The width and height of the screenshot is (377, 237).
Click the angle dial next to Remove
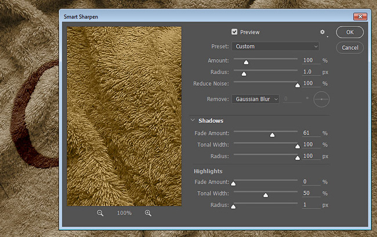pos(321,99)
